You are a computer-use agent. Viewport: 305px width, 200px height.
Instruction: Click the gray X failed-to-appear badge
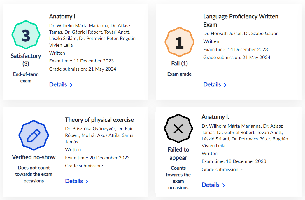[178, 128]
